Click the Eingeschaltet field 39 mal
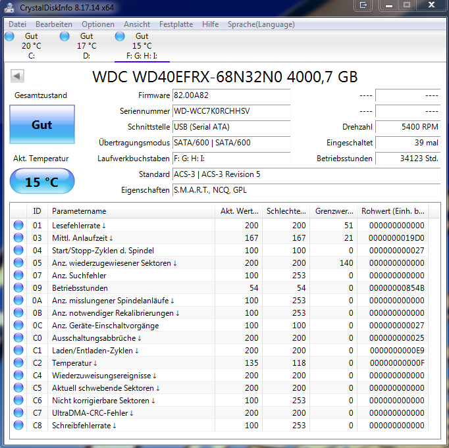 (408, 143)
